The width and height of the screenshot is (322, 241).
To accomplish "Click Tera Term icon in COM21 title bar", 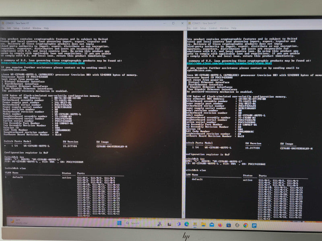I will 190,23.
